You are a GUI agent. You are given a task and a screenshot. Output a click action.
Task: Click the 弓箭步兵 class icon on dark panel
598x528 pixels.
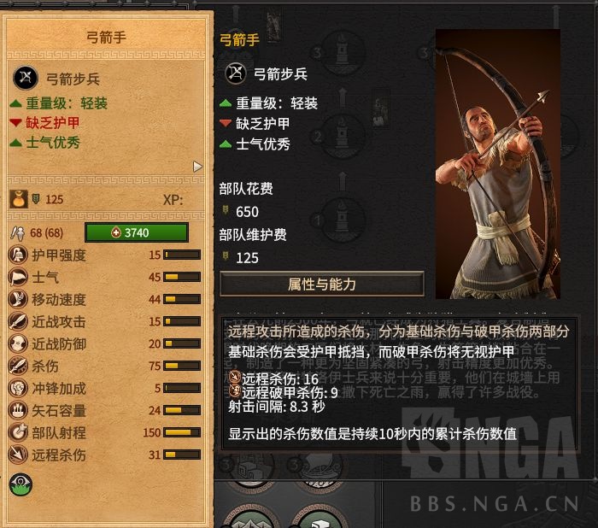pyautogui.click(x=236, y=73)
